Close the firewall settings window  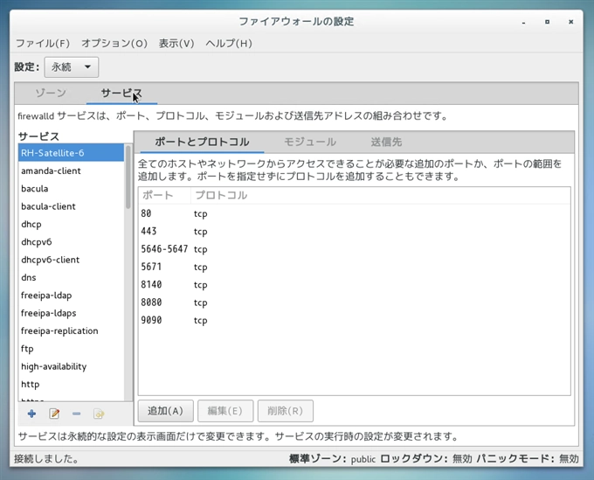571,22
